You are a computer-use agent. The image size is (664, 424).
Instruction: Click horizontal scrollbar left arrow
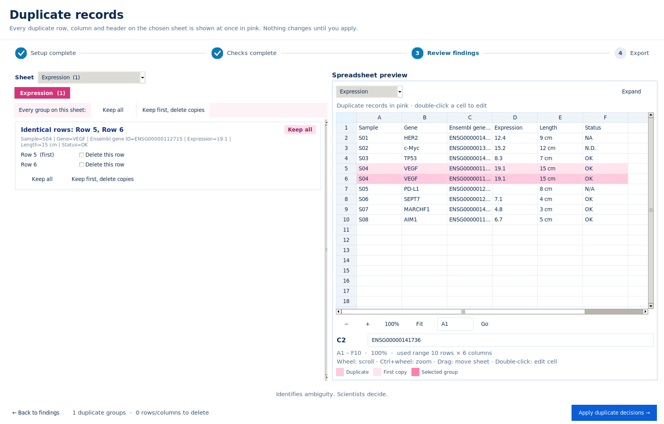339,312
